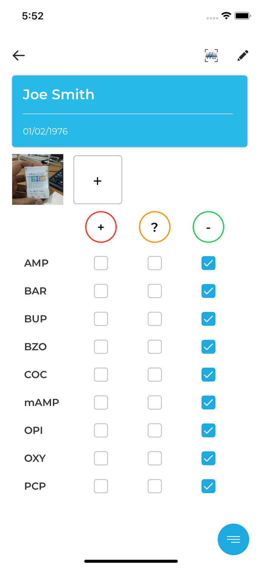262x568 pixels.
Task: Open the strip scanner icon
Action: pyautogui.click(x=211, y=55)
